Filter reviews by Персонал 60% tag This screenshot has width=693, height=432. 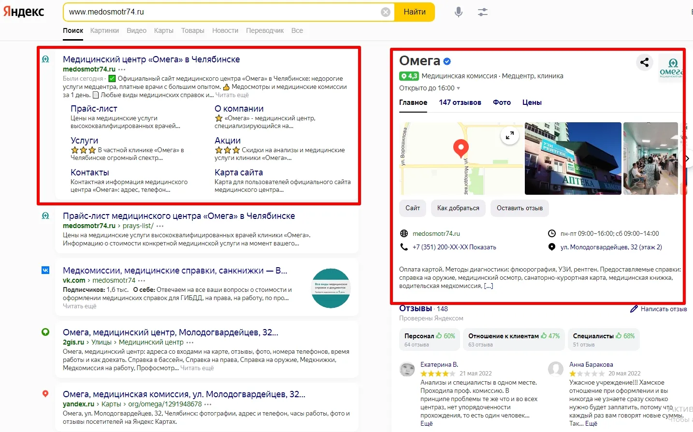click(429, 340)
